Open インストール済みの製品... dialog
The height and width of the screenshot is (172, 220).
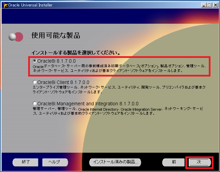(x=115, y=162)
